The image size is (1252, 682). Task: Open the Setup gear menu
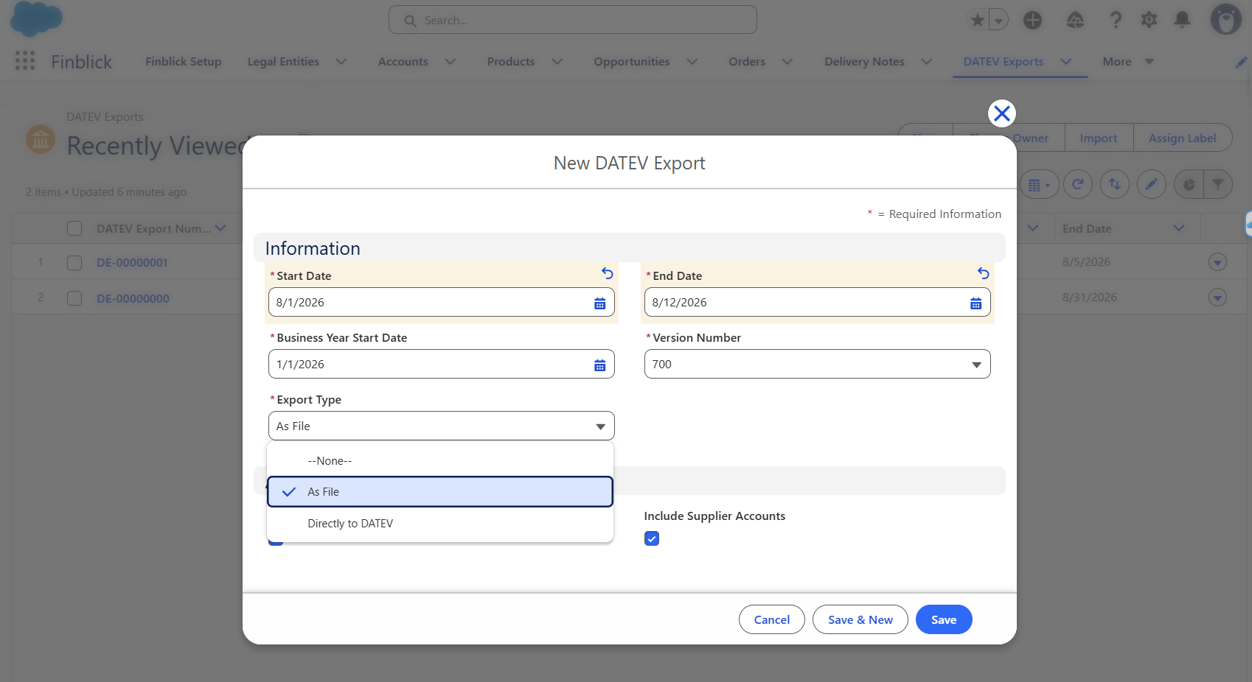(x=1149, y=20)
